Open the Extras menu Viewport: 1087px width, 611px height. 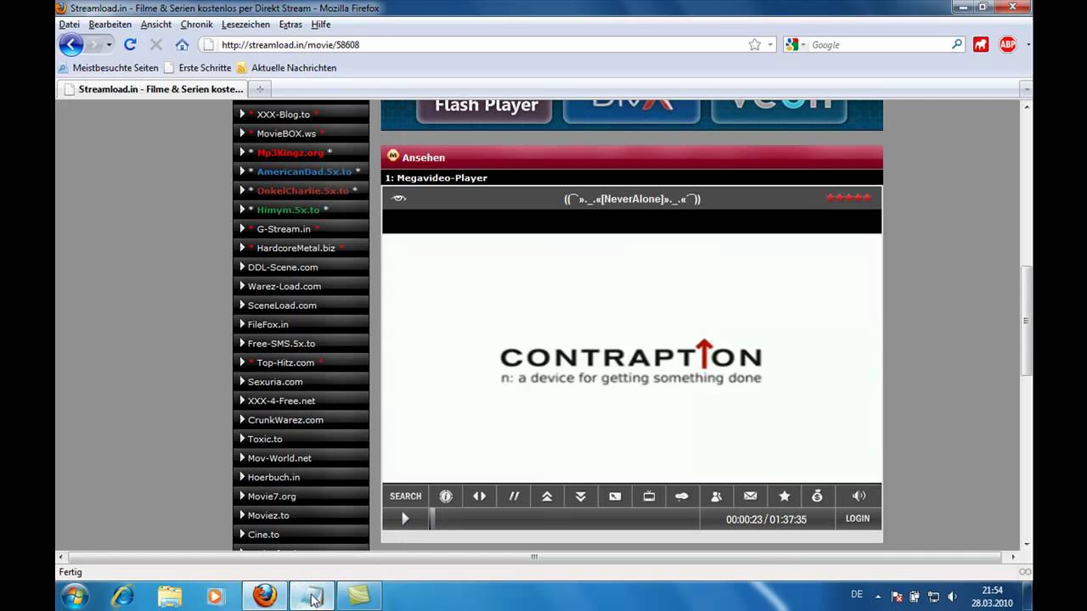coord(290,25)
